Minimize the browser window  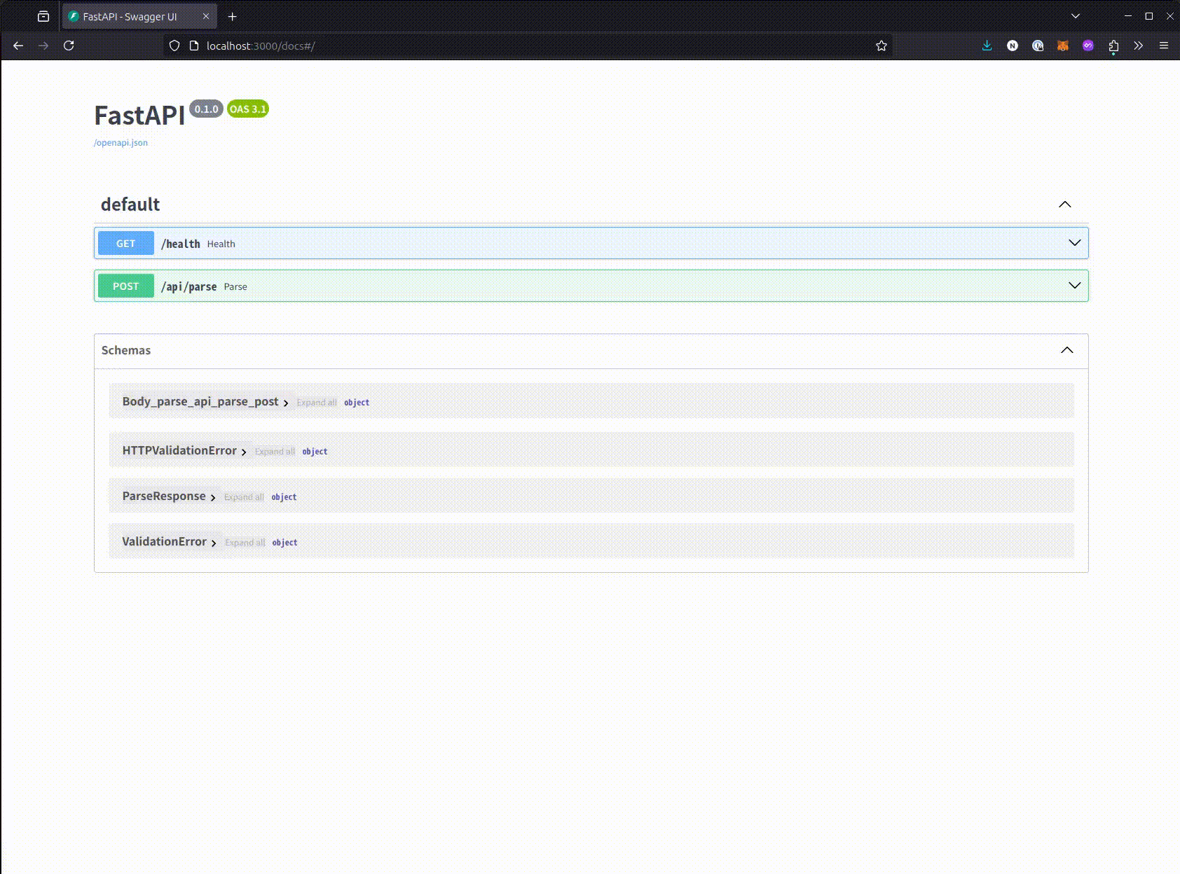tap(1128, 16)
